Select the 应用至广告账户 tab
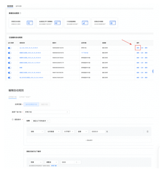 (x=25, y=97)
